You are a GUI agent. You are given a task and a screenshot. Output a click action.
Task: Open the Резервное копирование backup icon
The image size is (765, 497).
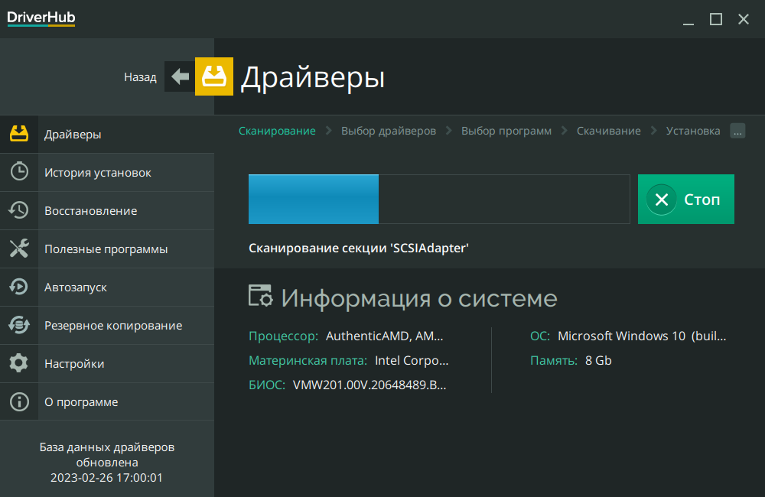point(19,325)
